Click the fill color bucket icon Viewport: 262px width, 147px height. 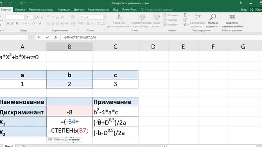click(x=34, y=24)
